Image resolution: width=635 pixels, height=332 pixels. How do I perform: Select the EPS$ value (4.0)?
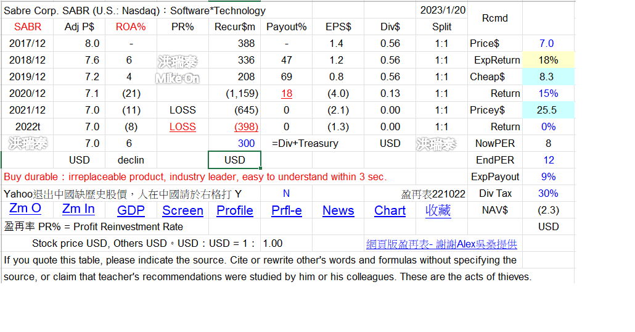pos(338,93)
